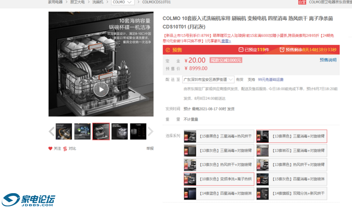Viewport: 352px width, 209px height.
Task: Open 洗碗机 breadcrumb category
Action: 97,2
